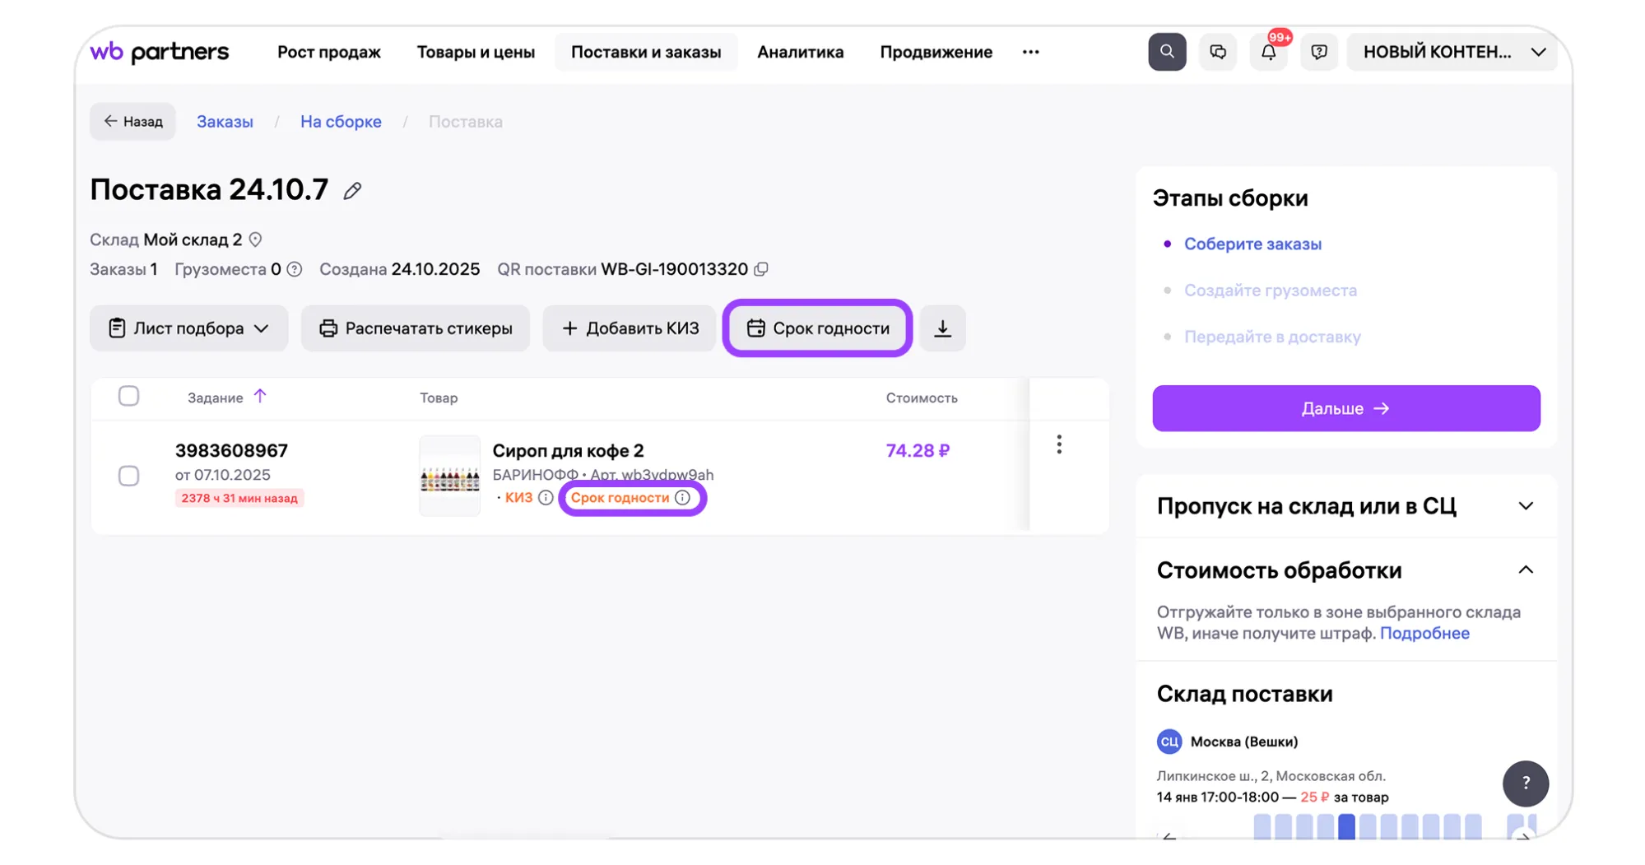Click the round help question-mark button

coord(1525,783)
